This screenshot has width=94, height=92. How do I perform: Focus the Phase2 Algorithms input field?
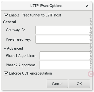[65, 65]
